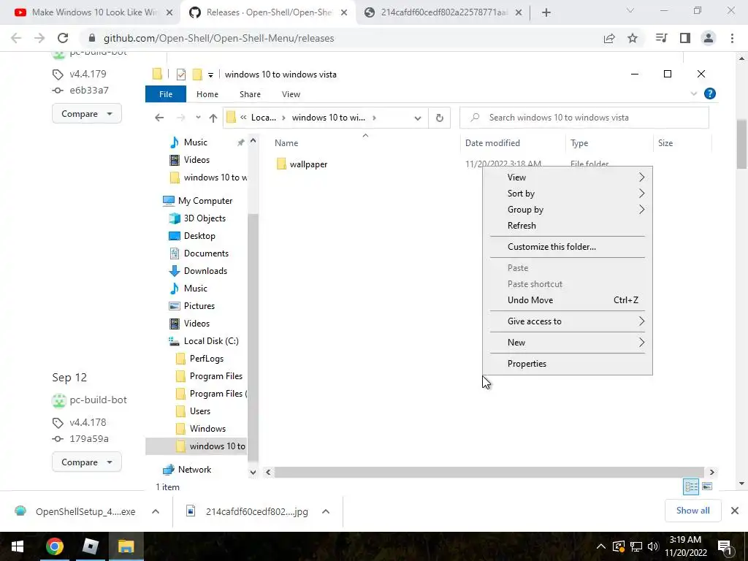The width and height of the screenshot is (748, 561).
Task: Open commit e6b33a7 link
Action: [x=89, y=90]
